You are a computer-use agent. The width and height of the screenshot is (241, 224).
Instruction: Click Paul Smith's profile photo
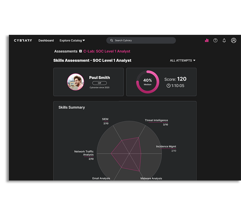[x=75, y=82]
